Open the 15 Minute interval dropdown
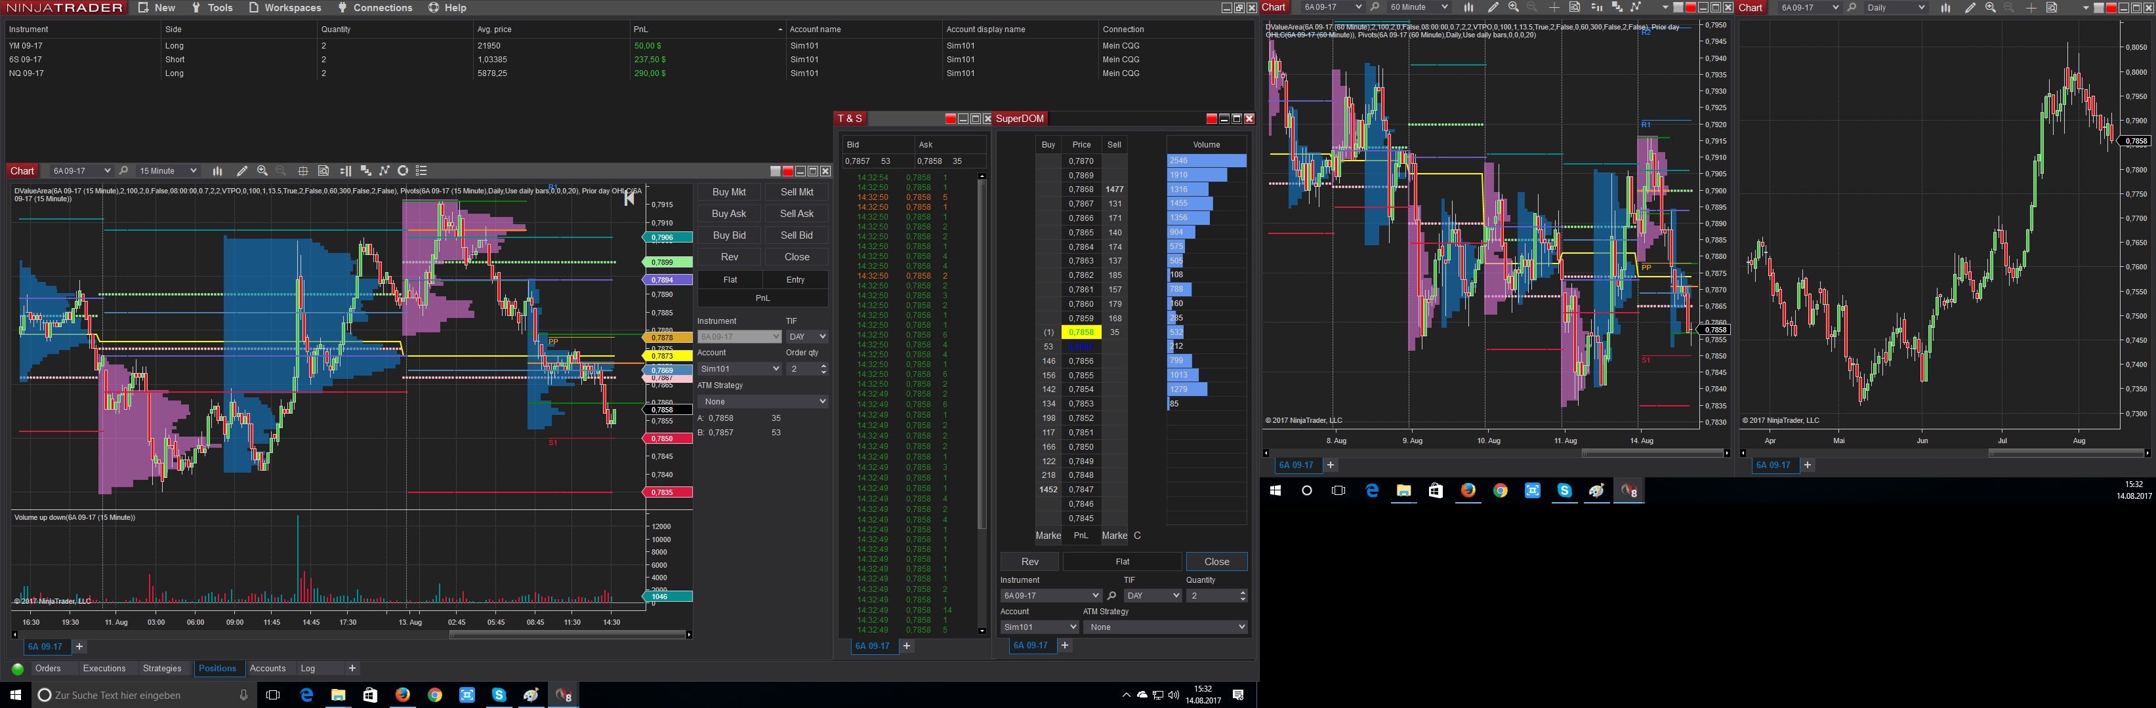Screen dimensions: 2156x708 pyautogui.click(x=167, y=170)
